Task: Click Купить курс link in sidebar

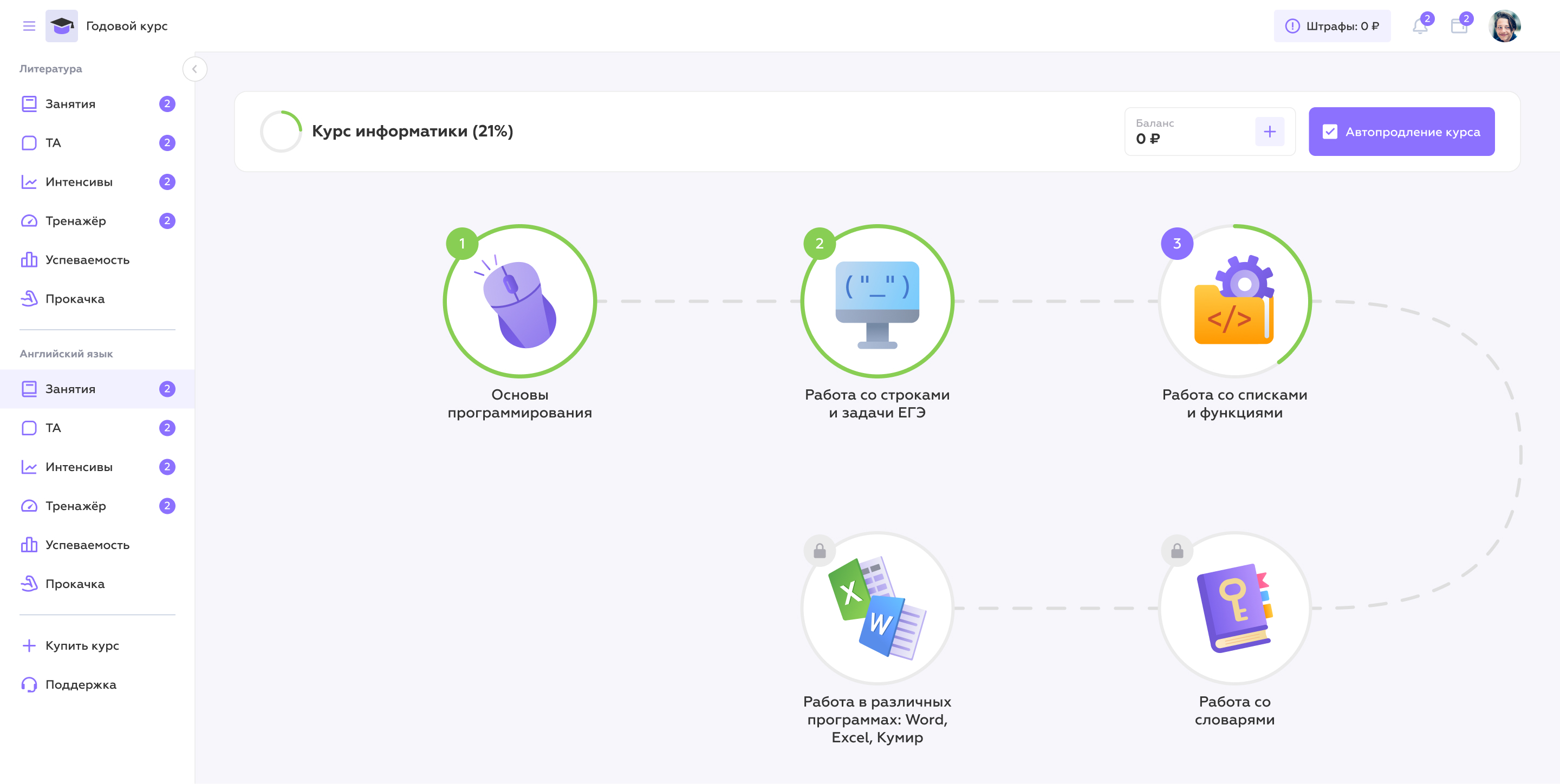Action: (x=82, y=645)
